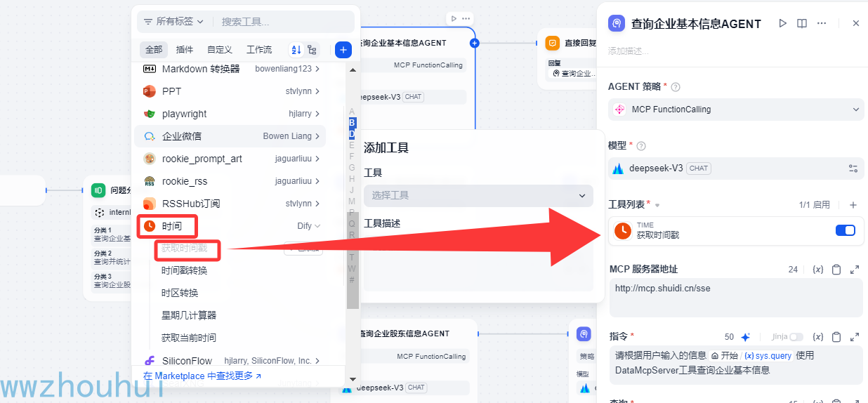Open the 所有标签 filter dropdown
Screen dimensions: 868x403
173,22
